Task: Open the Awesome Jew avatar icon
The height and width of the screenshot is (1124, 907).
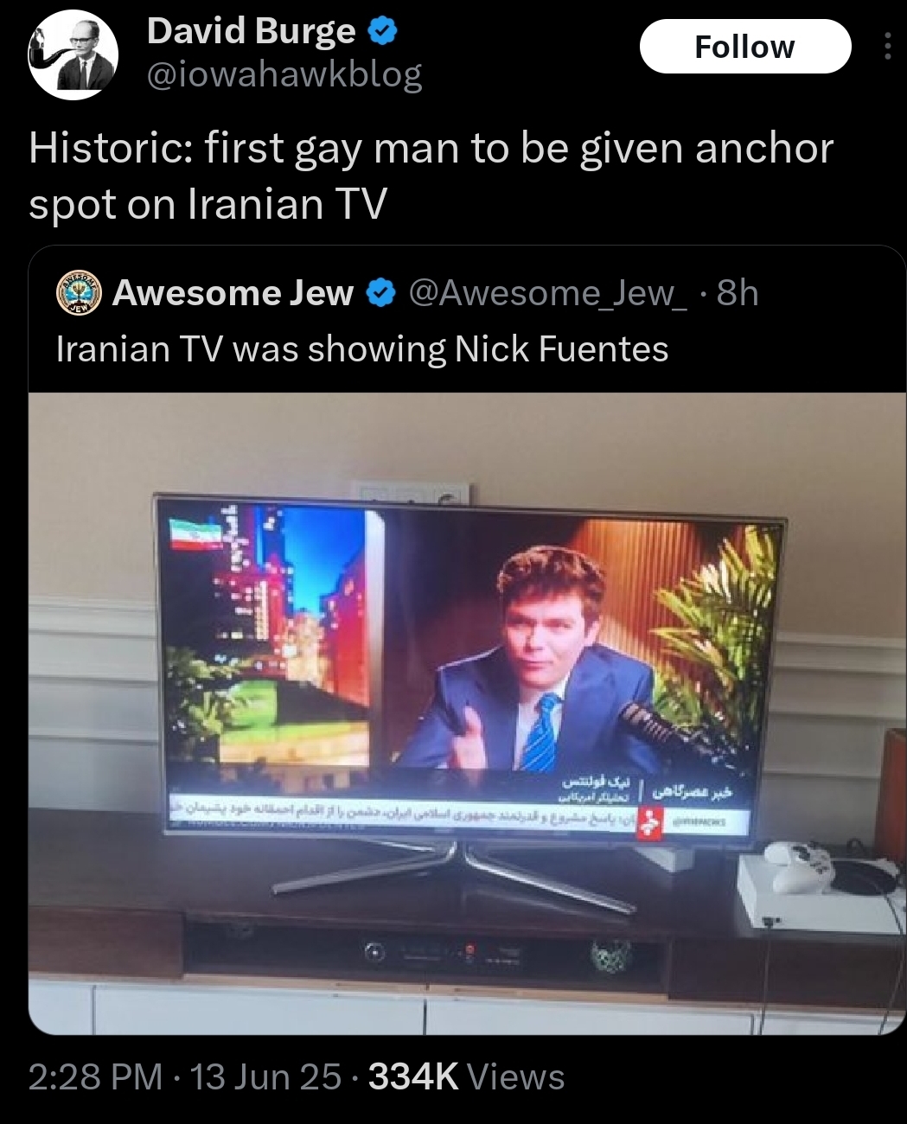Action: click(x=80, y=293)
